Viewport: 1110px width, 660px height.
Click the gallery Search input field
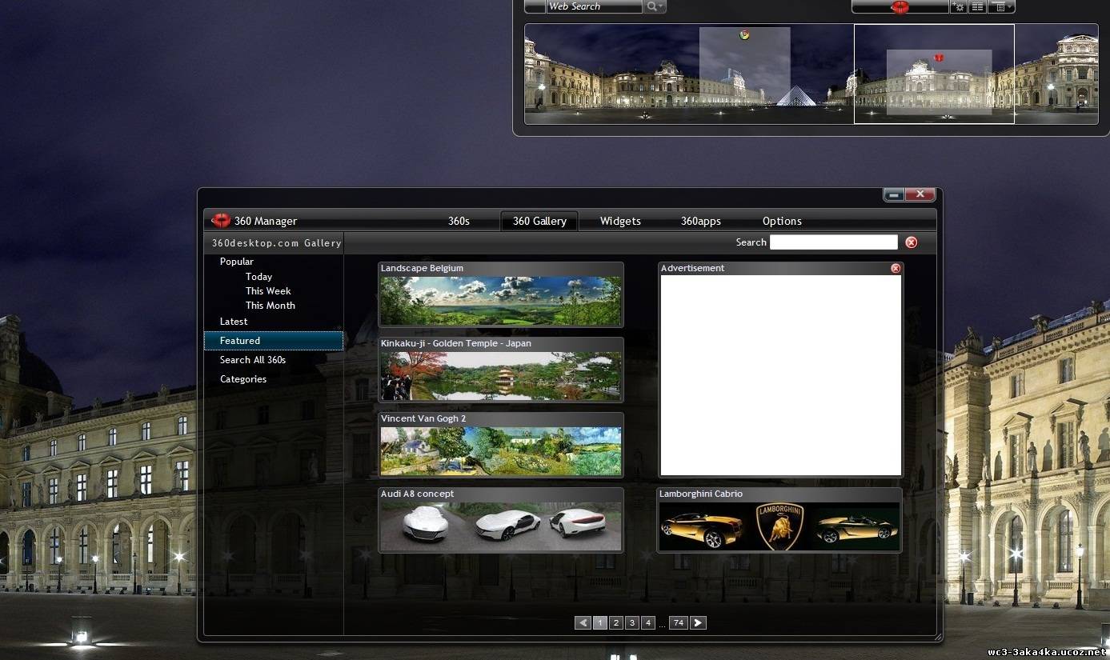pos(833,242)
